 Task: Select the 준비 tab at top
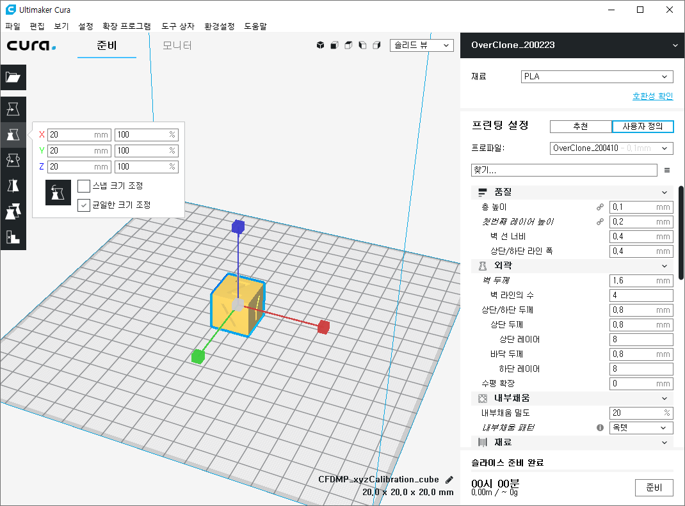point(107,45)
